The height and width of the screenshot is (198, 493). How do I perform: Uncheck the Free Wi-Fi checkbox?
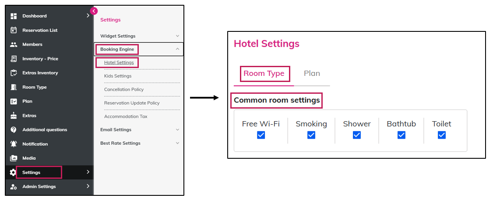[261, 135]
